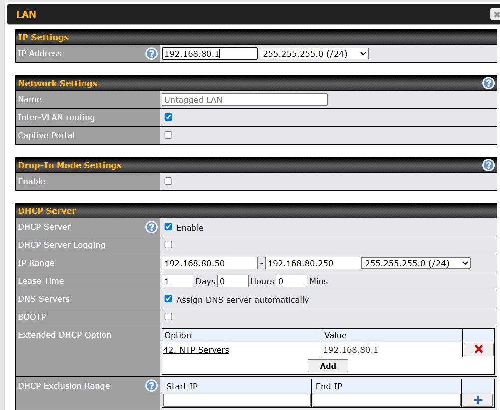Close the LAN dialog
The height and width of the screenshot is (410, 500).
pyautogui.click(x=495, y=15)
